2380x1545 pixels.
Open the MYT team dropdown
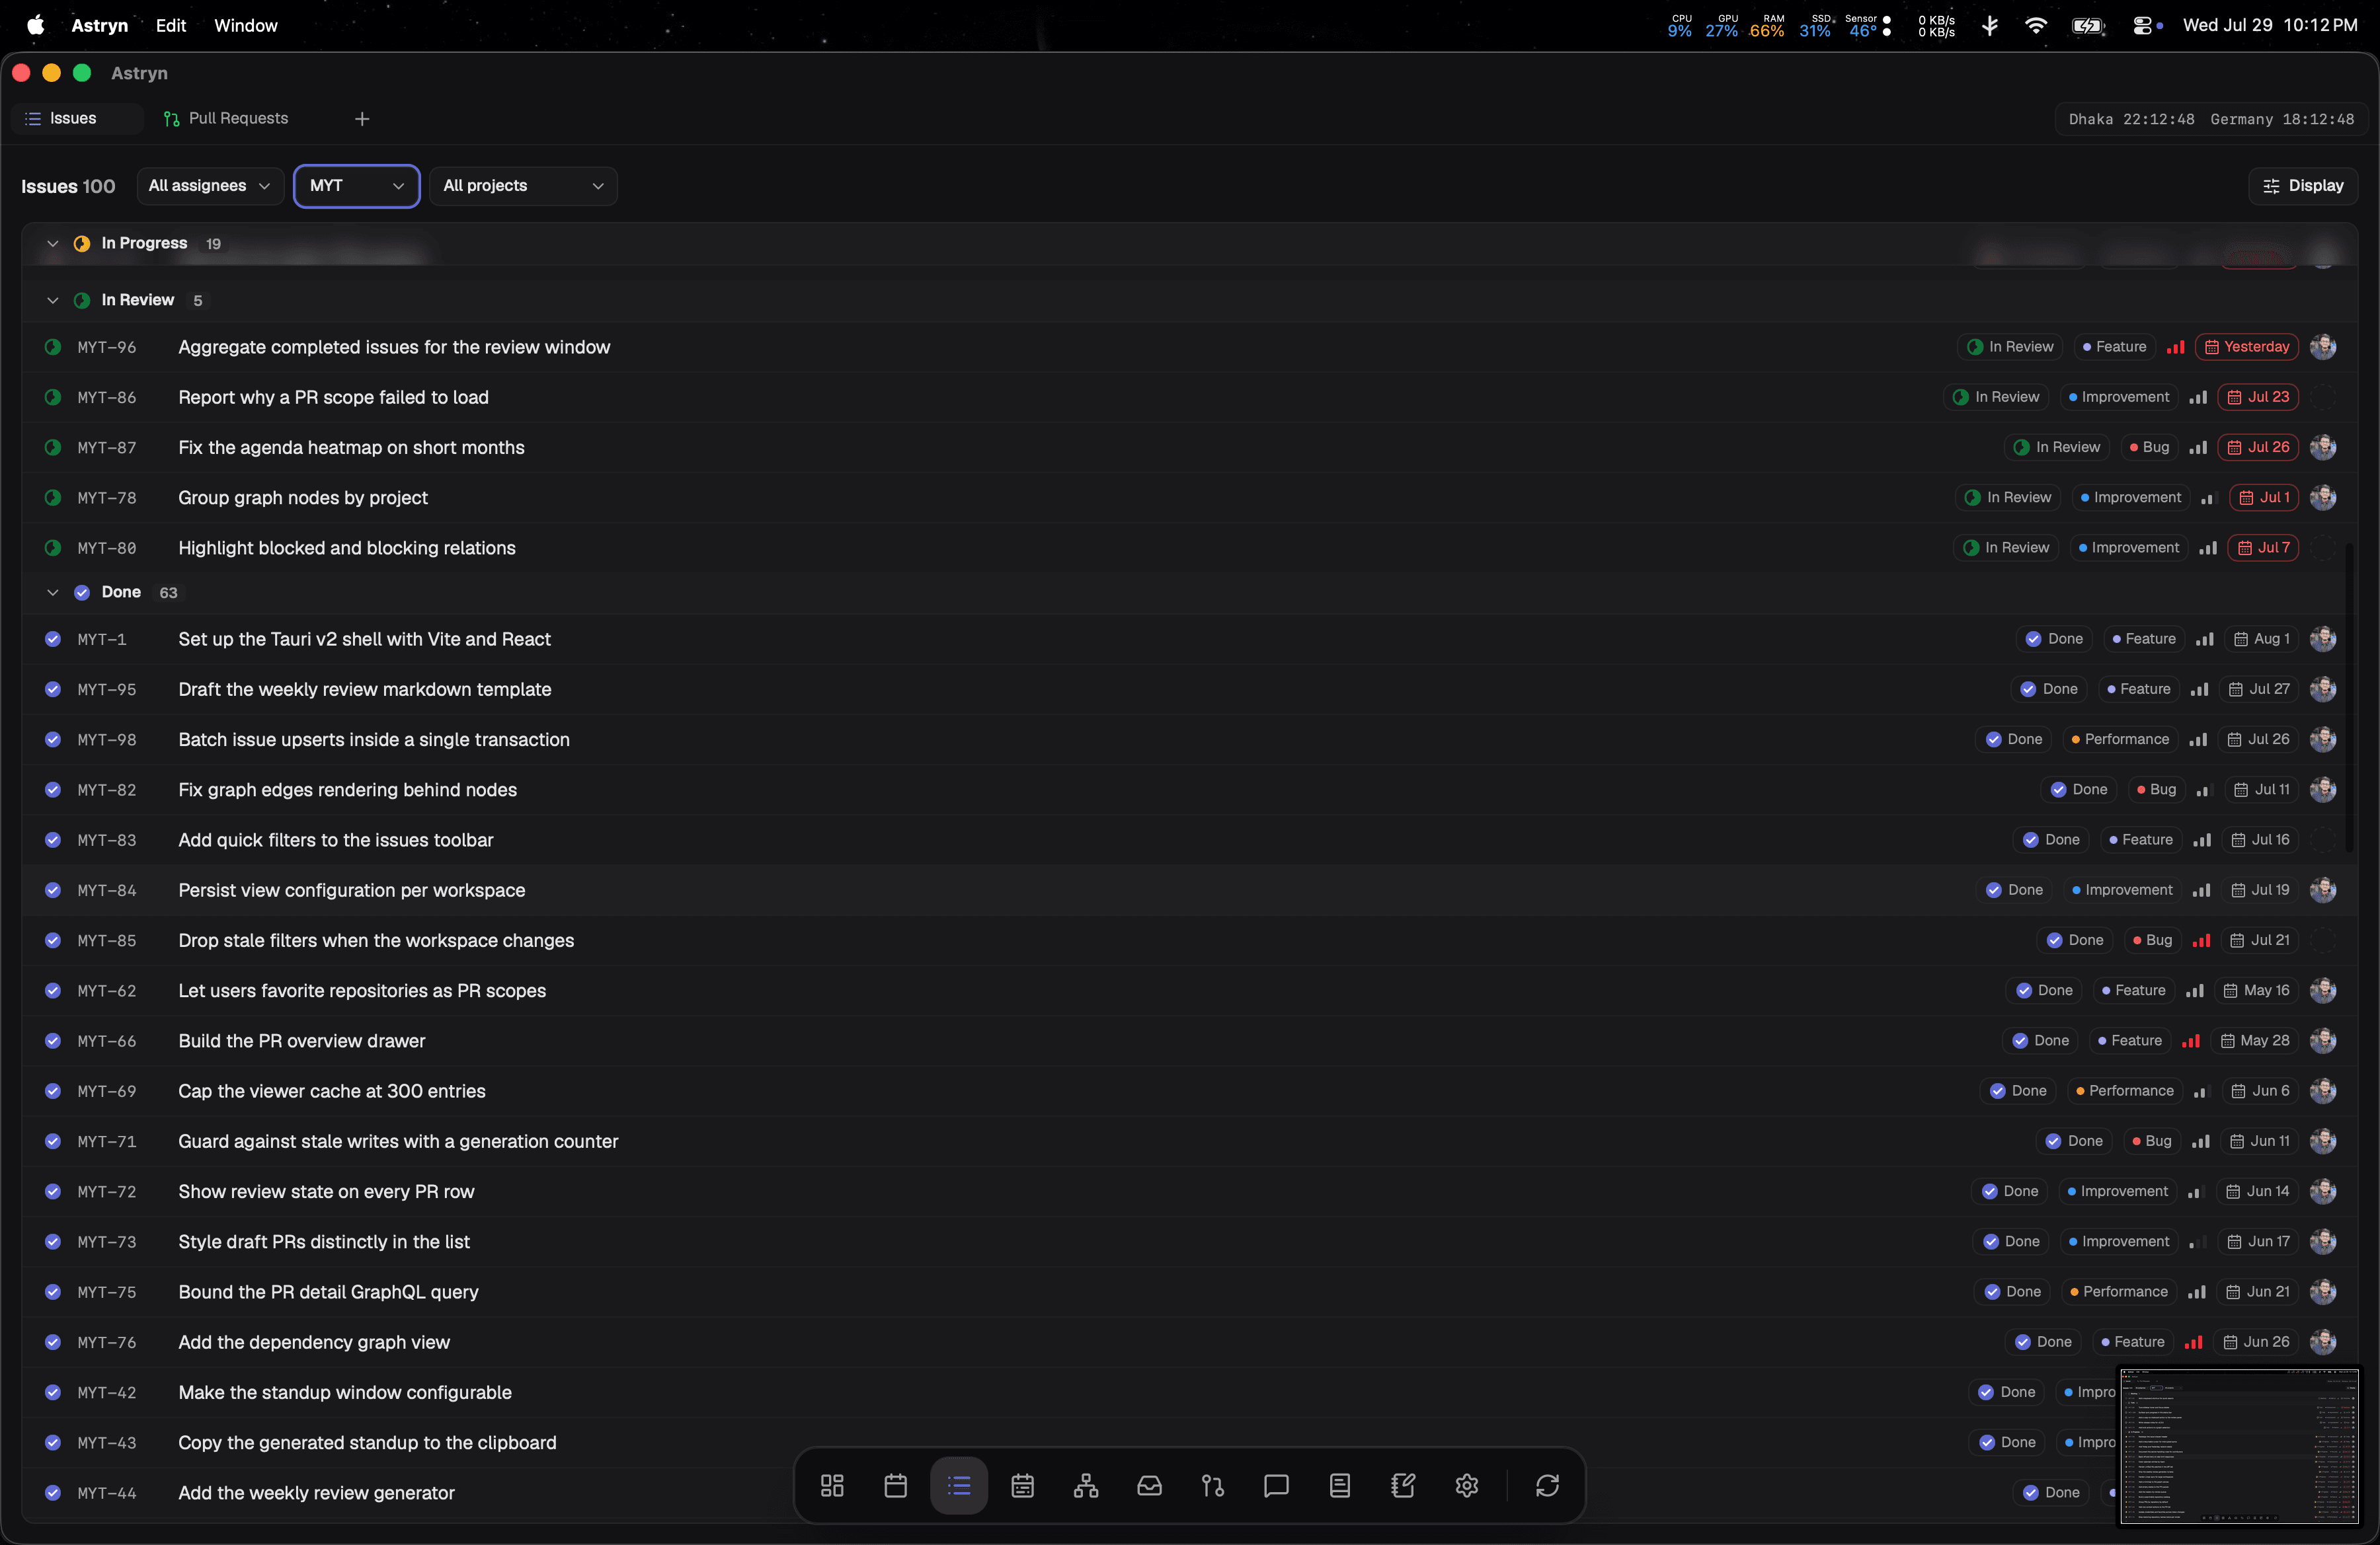tap(357, 186)
